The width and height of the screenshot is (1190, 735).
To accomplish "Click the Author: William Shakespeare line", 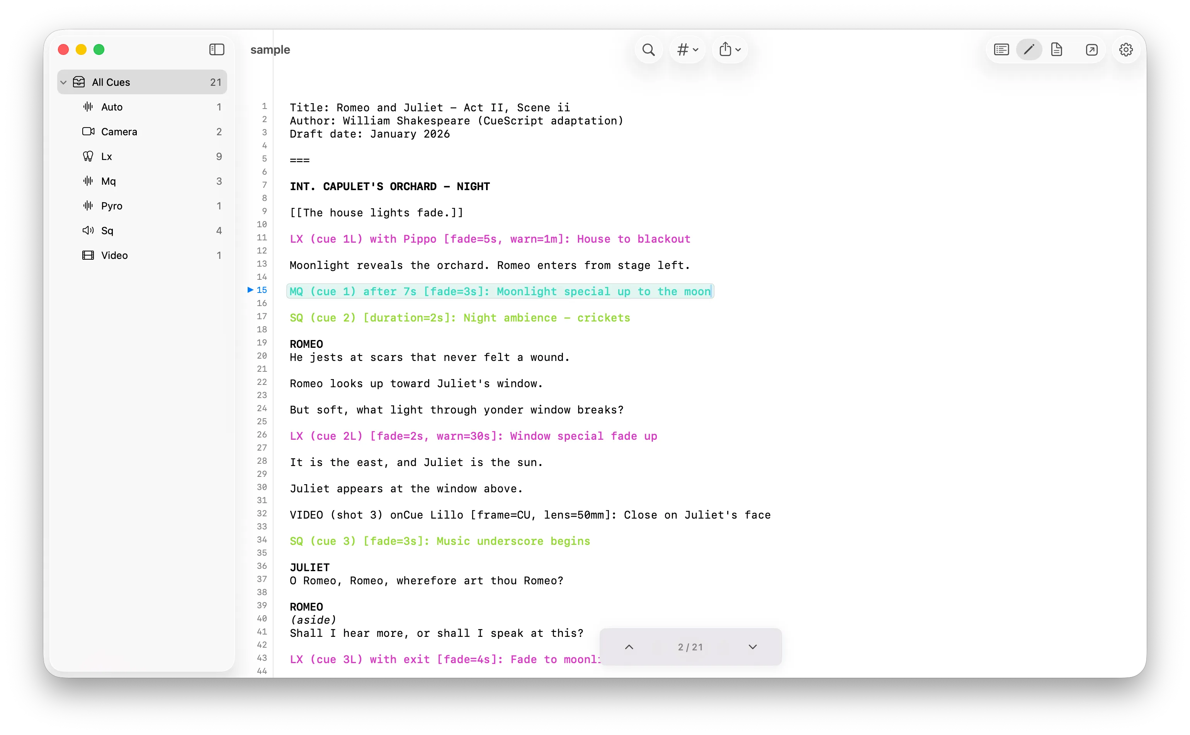I will (456, 121).
